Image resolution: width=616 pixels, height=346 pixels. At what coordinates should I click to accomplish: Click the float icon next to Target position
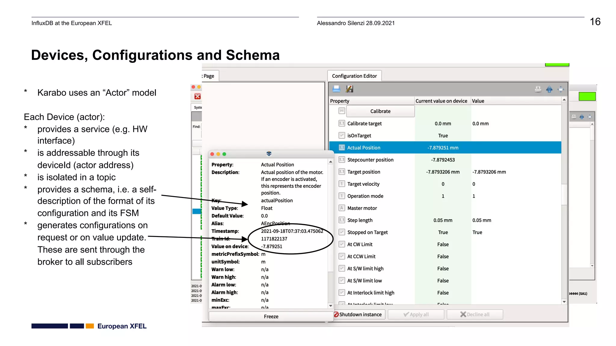pyautogui.click(x=342, y=171)
